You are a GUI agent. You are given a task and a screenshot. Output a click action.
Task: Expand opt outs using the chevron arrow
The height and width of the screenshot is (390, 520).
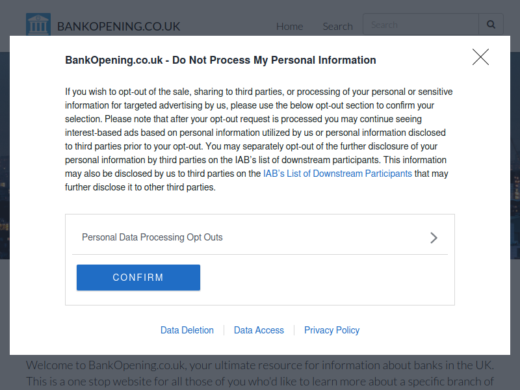pos(434,238)
